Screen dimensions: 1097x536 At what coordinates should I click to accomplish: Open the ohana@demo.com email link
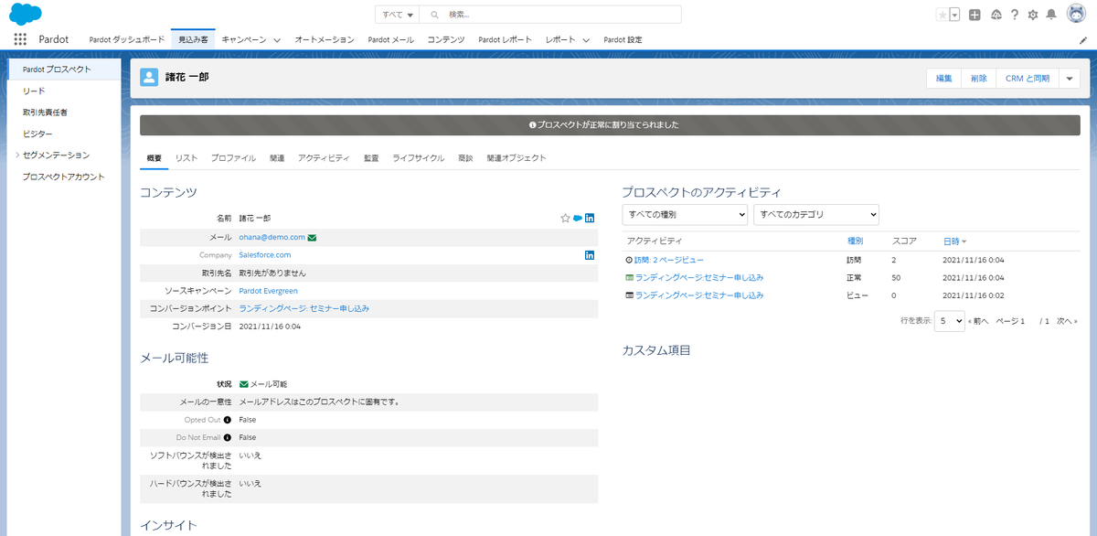tap(272, 237)
